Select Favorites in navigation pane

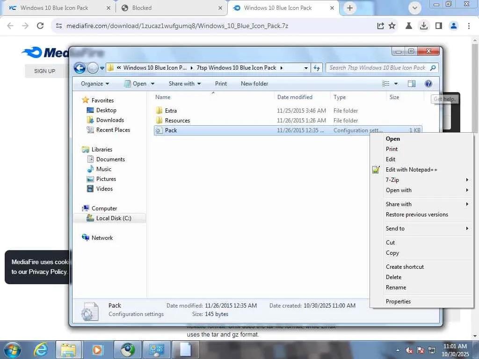tap(102, 101)
